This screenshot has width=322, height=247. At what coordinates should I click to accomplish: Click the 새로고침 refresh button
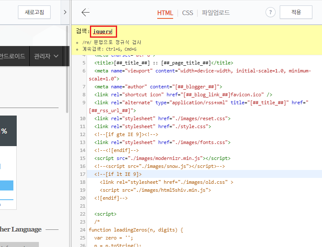click(34, 12)
